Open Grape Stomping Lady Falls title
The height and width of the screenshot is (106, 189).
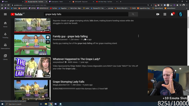pos(69,82)
